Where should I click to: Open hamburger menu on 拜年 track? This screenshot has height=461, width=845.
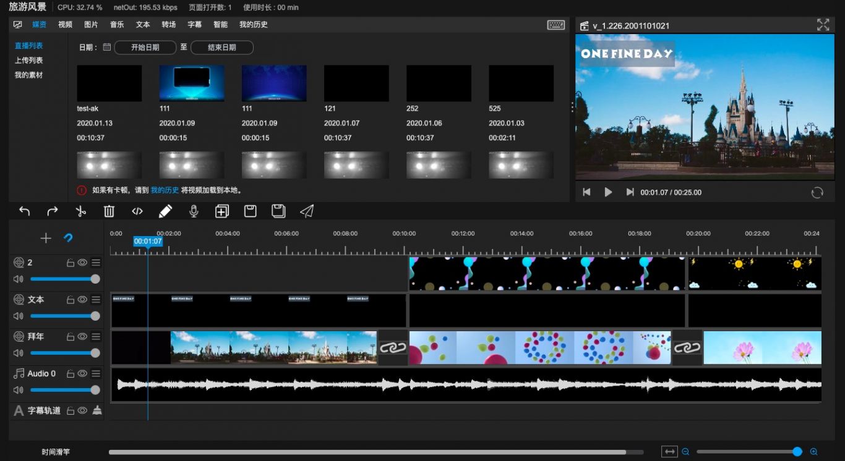[x=96, y=337]
